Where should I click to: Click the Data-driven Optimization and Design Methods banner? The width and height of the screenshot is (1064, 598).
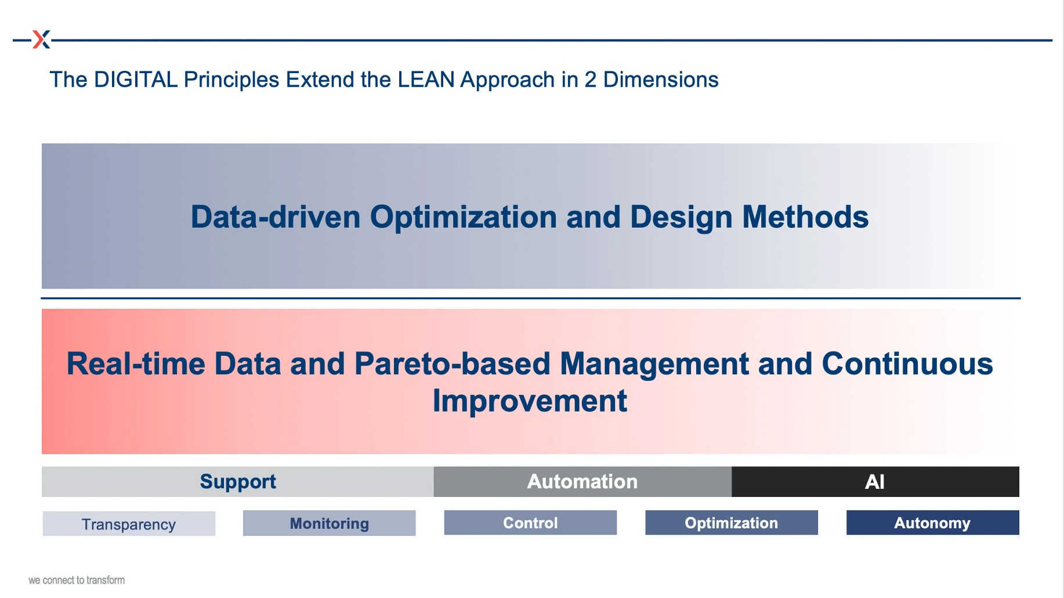(x=530, y=216)
